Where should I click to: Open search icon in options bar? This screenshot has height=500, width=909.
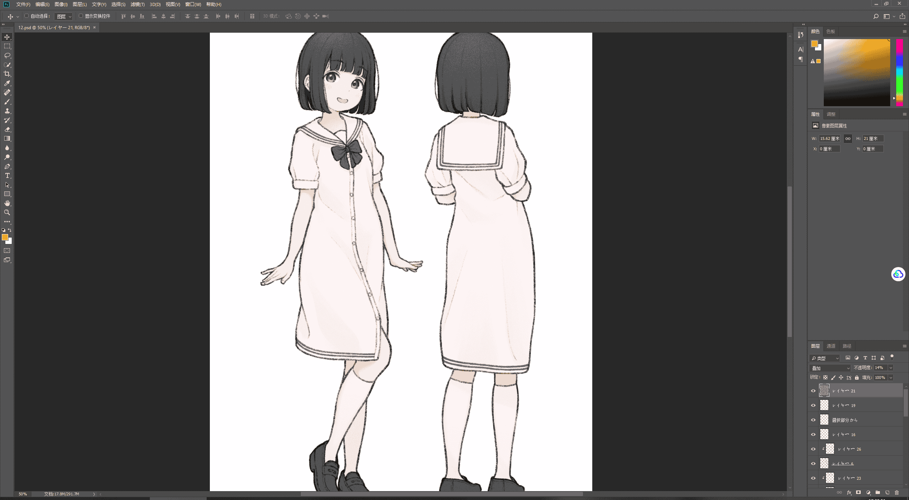click(x=876, y=16)
